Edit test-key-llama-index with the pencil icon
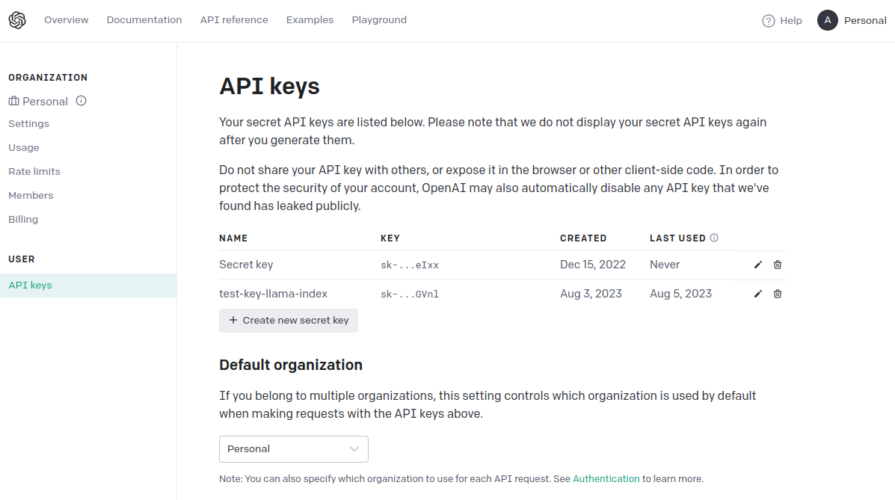Image resolution: width=895 pixels, height=500 pixels. (x=758, y=294)
